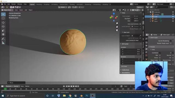Toggle X-ray display in the viewport header
This screenshot has width=175, height=98.
tap(128, 10)
